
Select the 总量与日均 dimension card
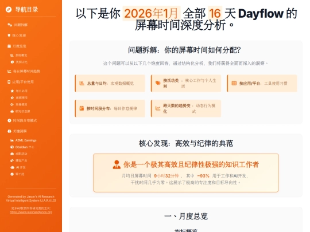[110, 83]
